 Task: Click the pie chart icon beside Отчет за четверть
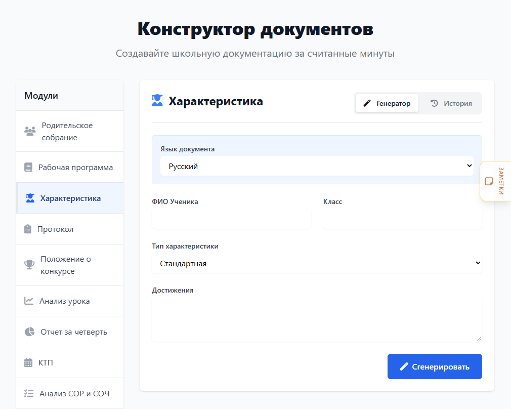(x=29, y=332)
